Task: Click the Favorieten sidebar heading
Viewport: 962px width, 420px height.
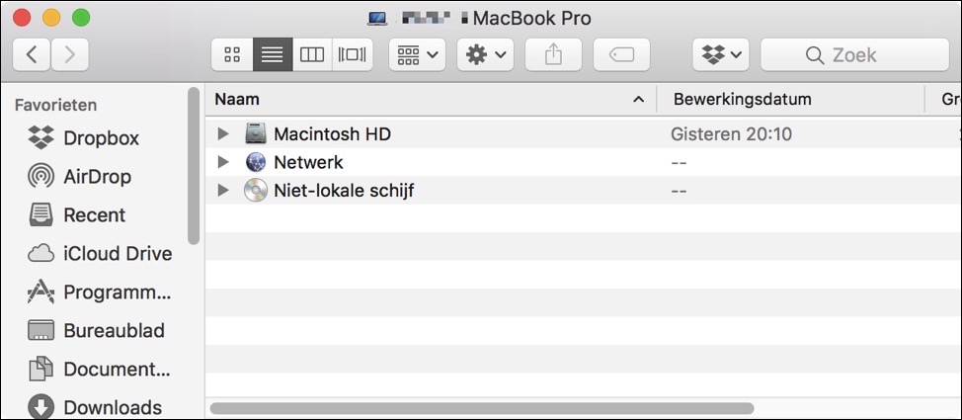Action: (x=56, y=105)
